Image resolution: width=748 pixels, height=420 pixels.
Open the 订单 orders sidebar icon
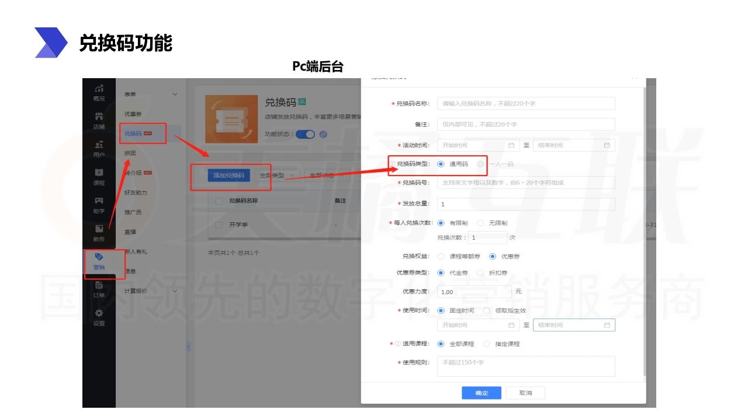(x=99, y=285)
